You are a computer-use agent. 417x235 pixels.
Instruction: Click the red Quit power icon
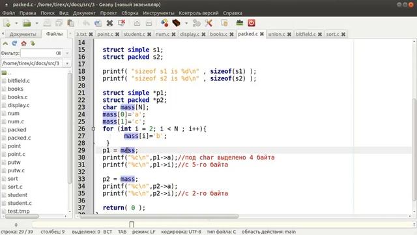tap(252, 23)
